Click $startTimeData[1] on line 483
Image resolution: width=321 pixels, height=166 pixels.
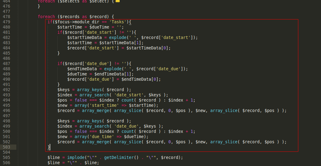tap(120, 43)
